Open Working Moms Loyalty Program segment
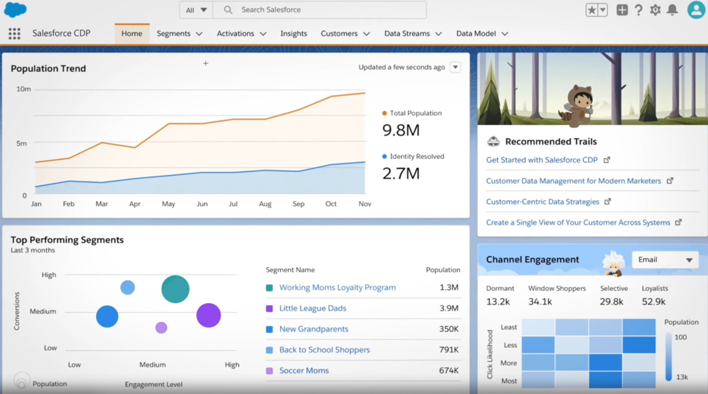 click(x=338, y=288)
